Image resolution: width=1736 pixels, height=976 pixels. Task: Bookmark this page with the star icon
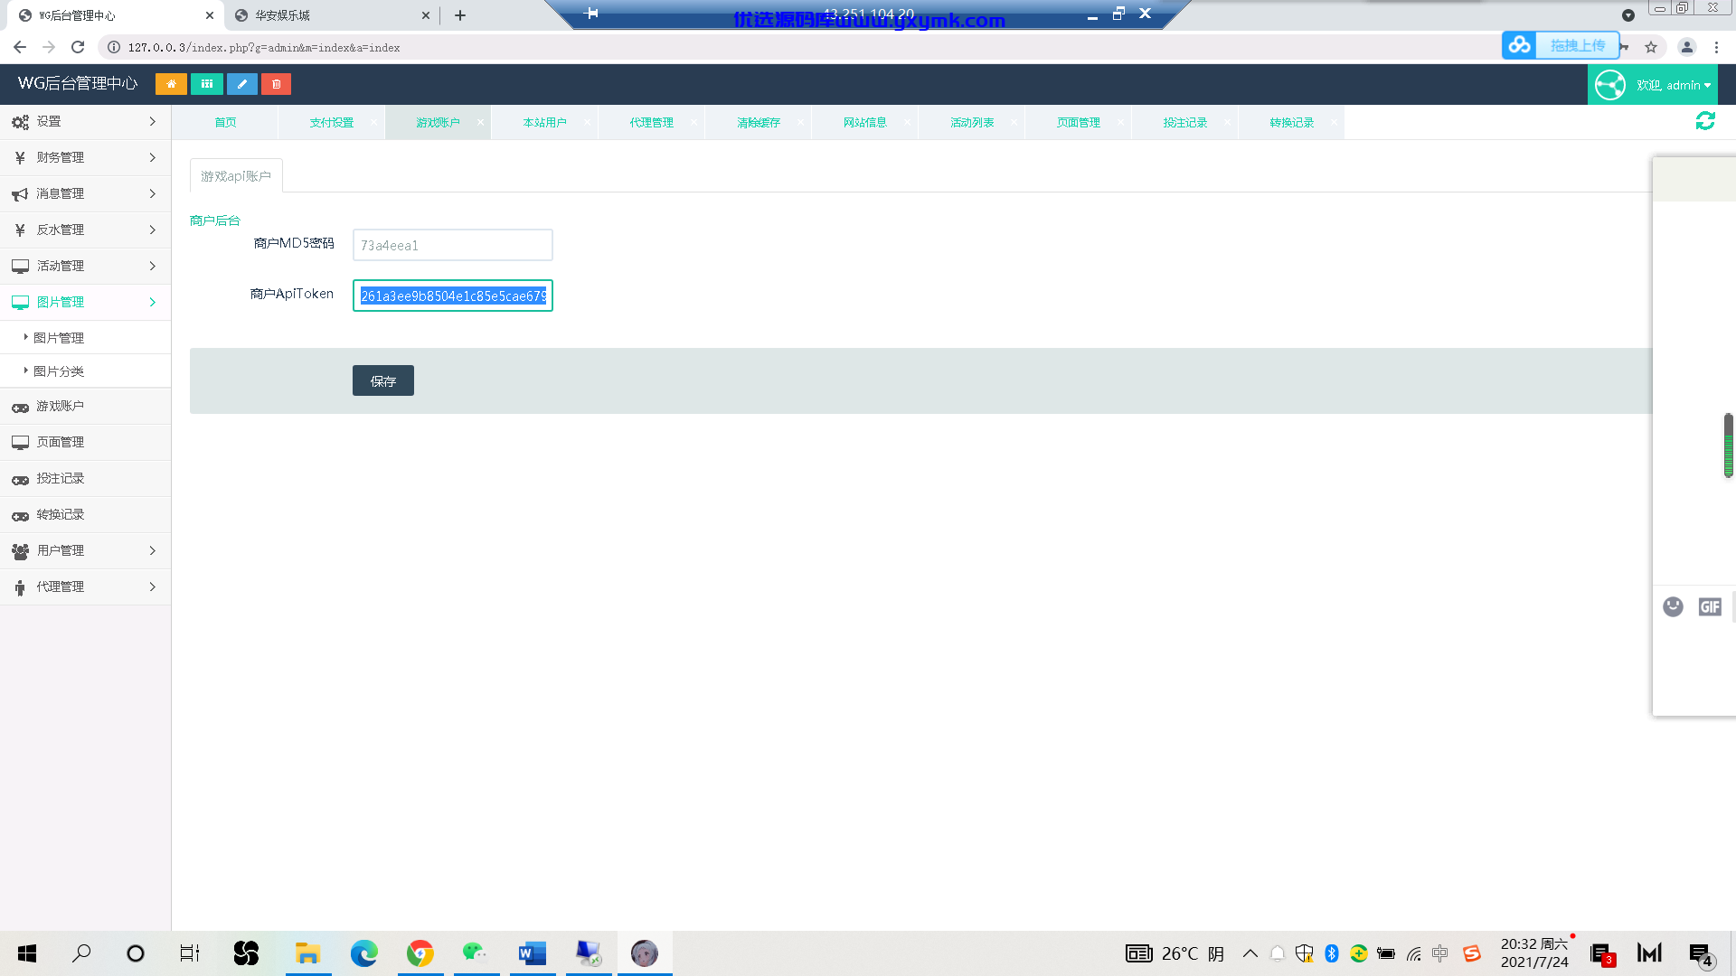coord(1651,47)
